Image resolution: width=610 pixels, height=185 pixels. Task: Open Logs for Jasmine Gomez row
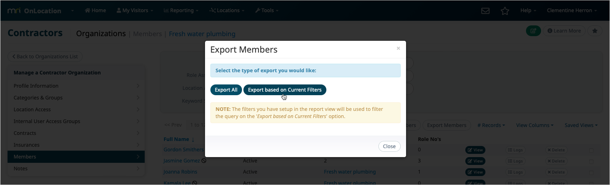click(515, 161)
